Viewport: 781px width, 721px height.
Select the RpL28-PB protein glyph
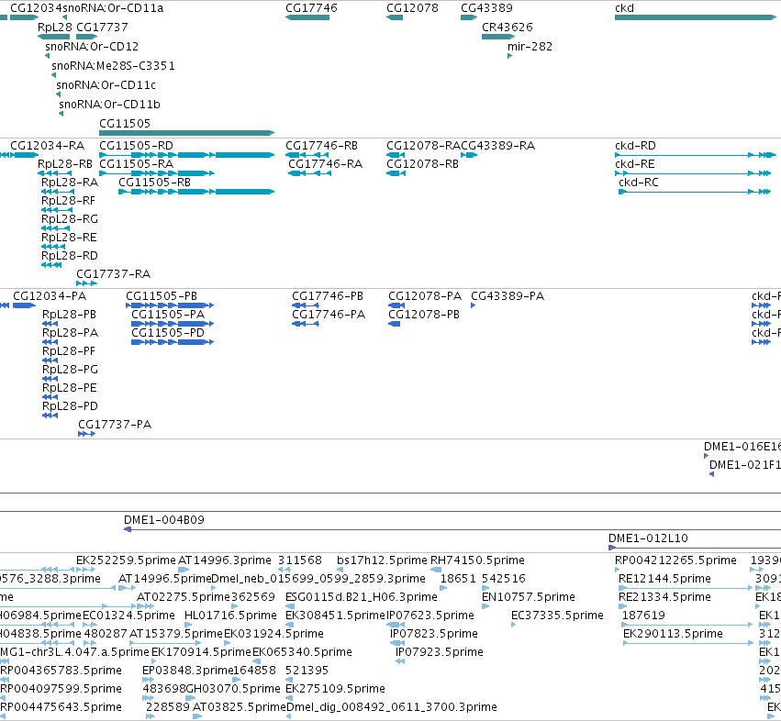pos(50,324)
